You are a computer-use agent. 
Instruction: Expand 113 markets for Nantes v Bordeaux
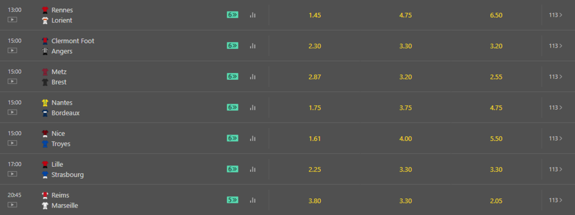point(555,107)
